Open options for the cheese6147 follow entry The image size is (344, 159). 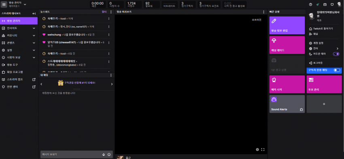(108, 42)
